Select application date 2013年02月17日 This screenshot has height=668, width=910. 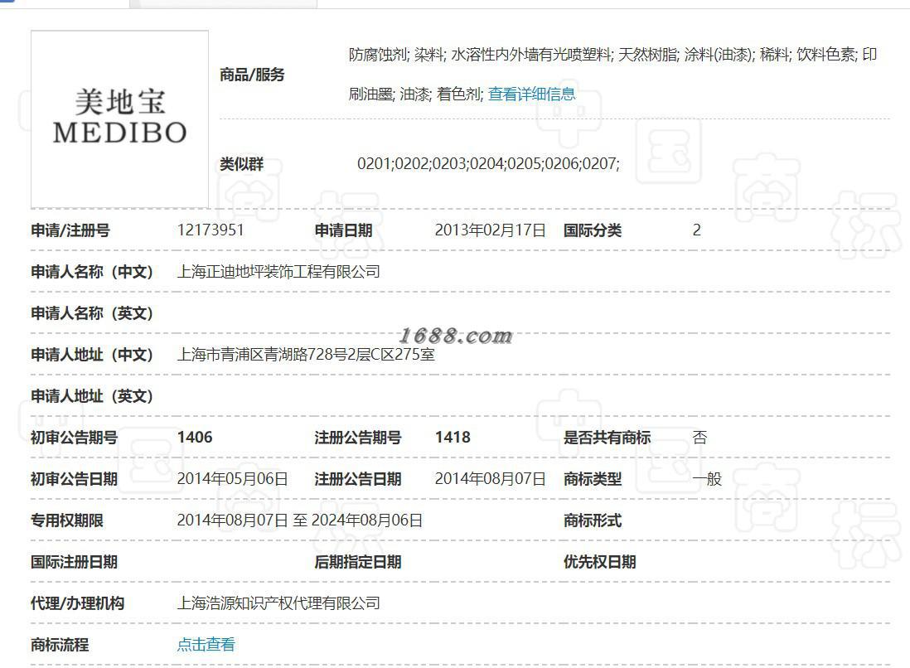(x=491, y=230)
